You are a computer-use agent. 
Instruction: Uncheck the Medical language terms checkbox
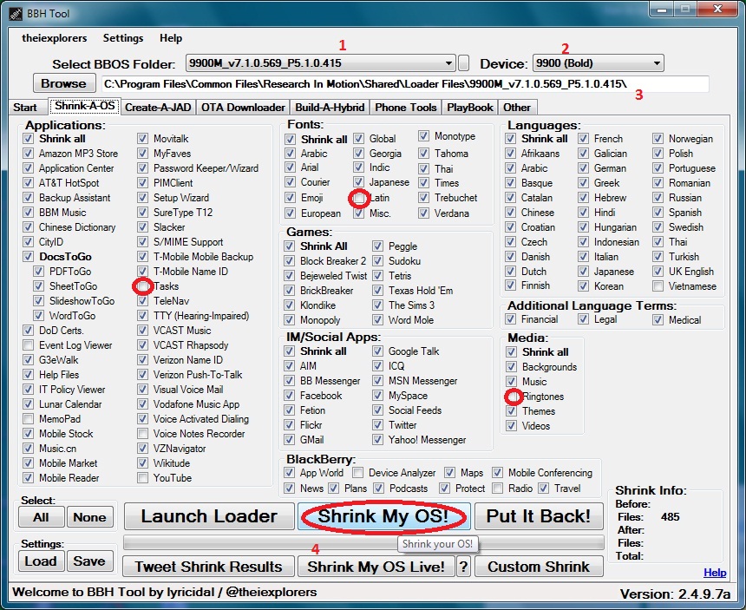pos(658,319)
